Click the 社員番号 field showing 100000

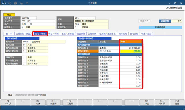tap(28, 18)
